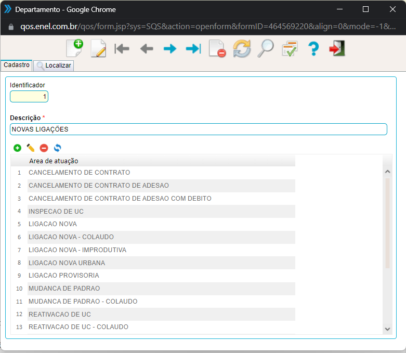406x353 pixels.
Task: Click the refresh arrows icon in toolbar
Action: (241, 49)
